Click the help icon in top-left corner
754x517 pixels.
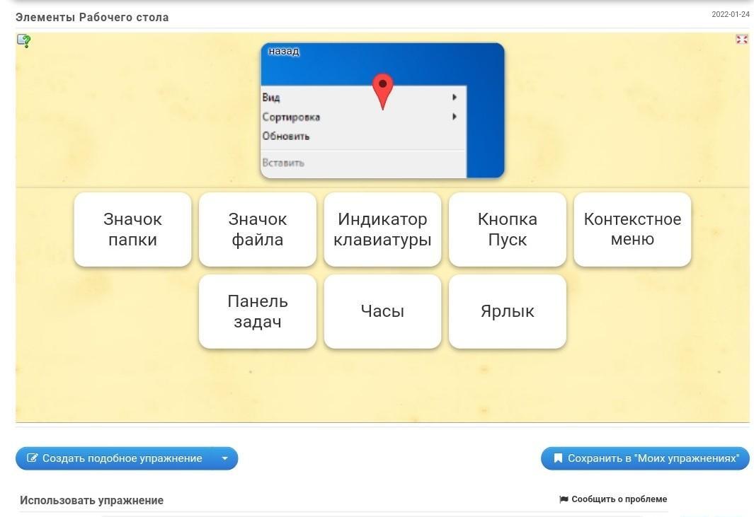[24, 41]
